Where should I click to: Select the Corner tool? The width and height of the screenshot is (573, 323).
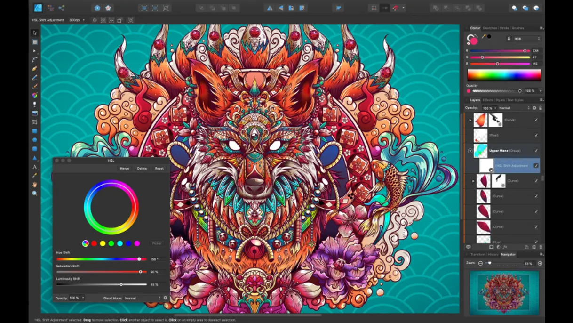point(35,60)
